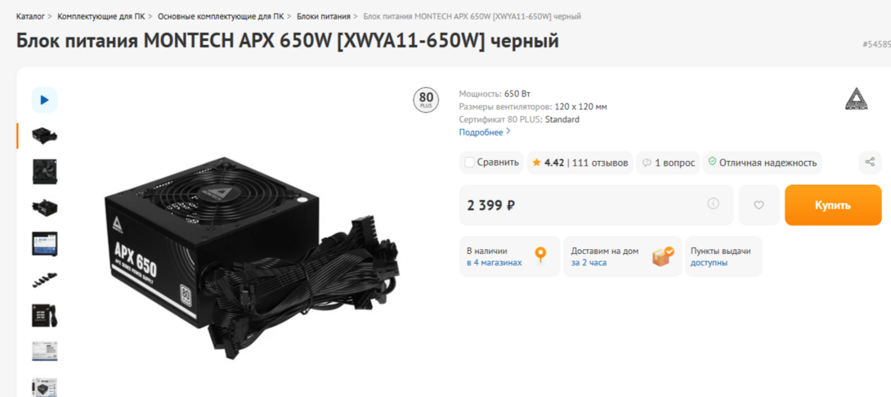Open Отличная надежность reliability badge
This screenshot has width=891, height=397.
[x=763, y=163]
